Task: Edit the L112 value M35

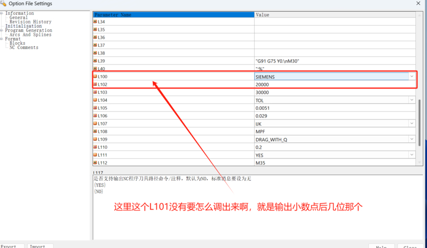Action: pyautogui.click(x=335, y=163)
